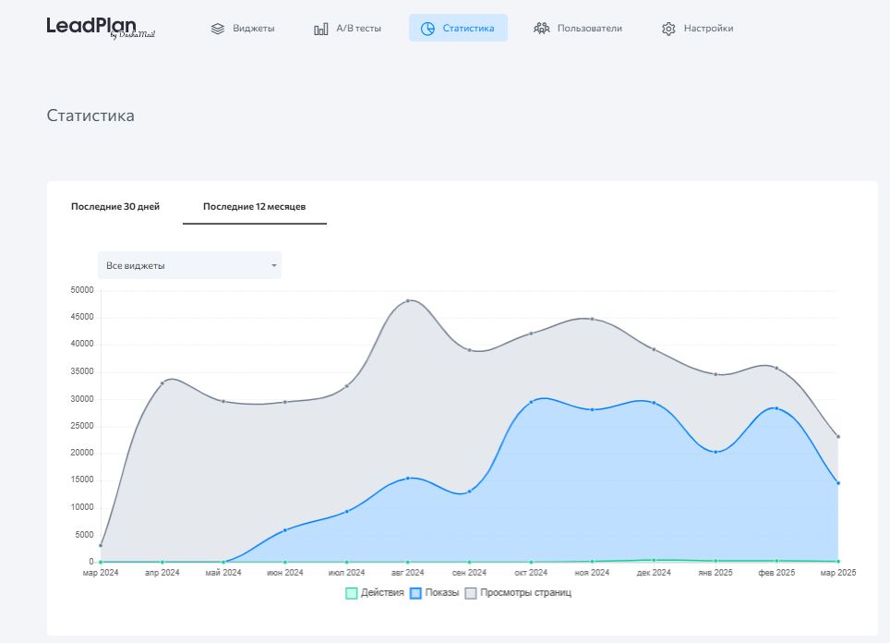Open Виджеты via the stacked layers icon
The width and height of the screenshot is (890, 643).
coord(218,28)
